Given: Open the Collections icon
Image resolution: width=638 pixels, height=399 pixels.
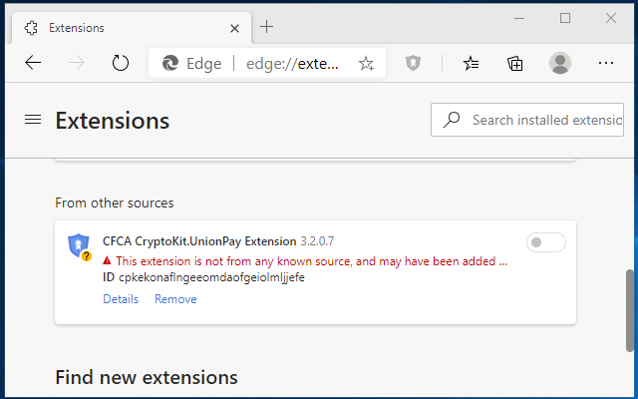Looking at the screenshot, I should pos(515,63).
